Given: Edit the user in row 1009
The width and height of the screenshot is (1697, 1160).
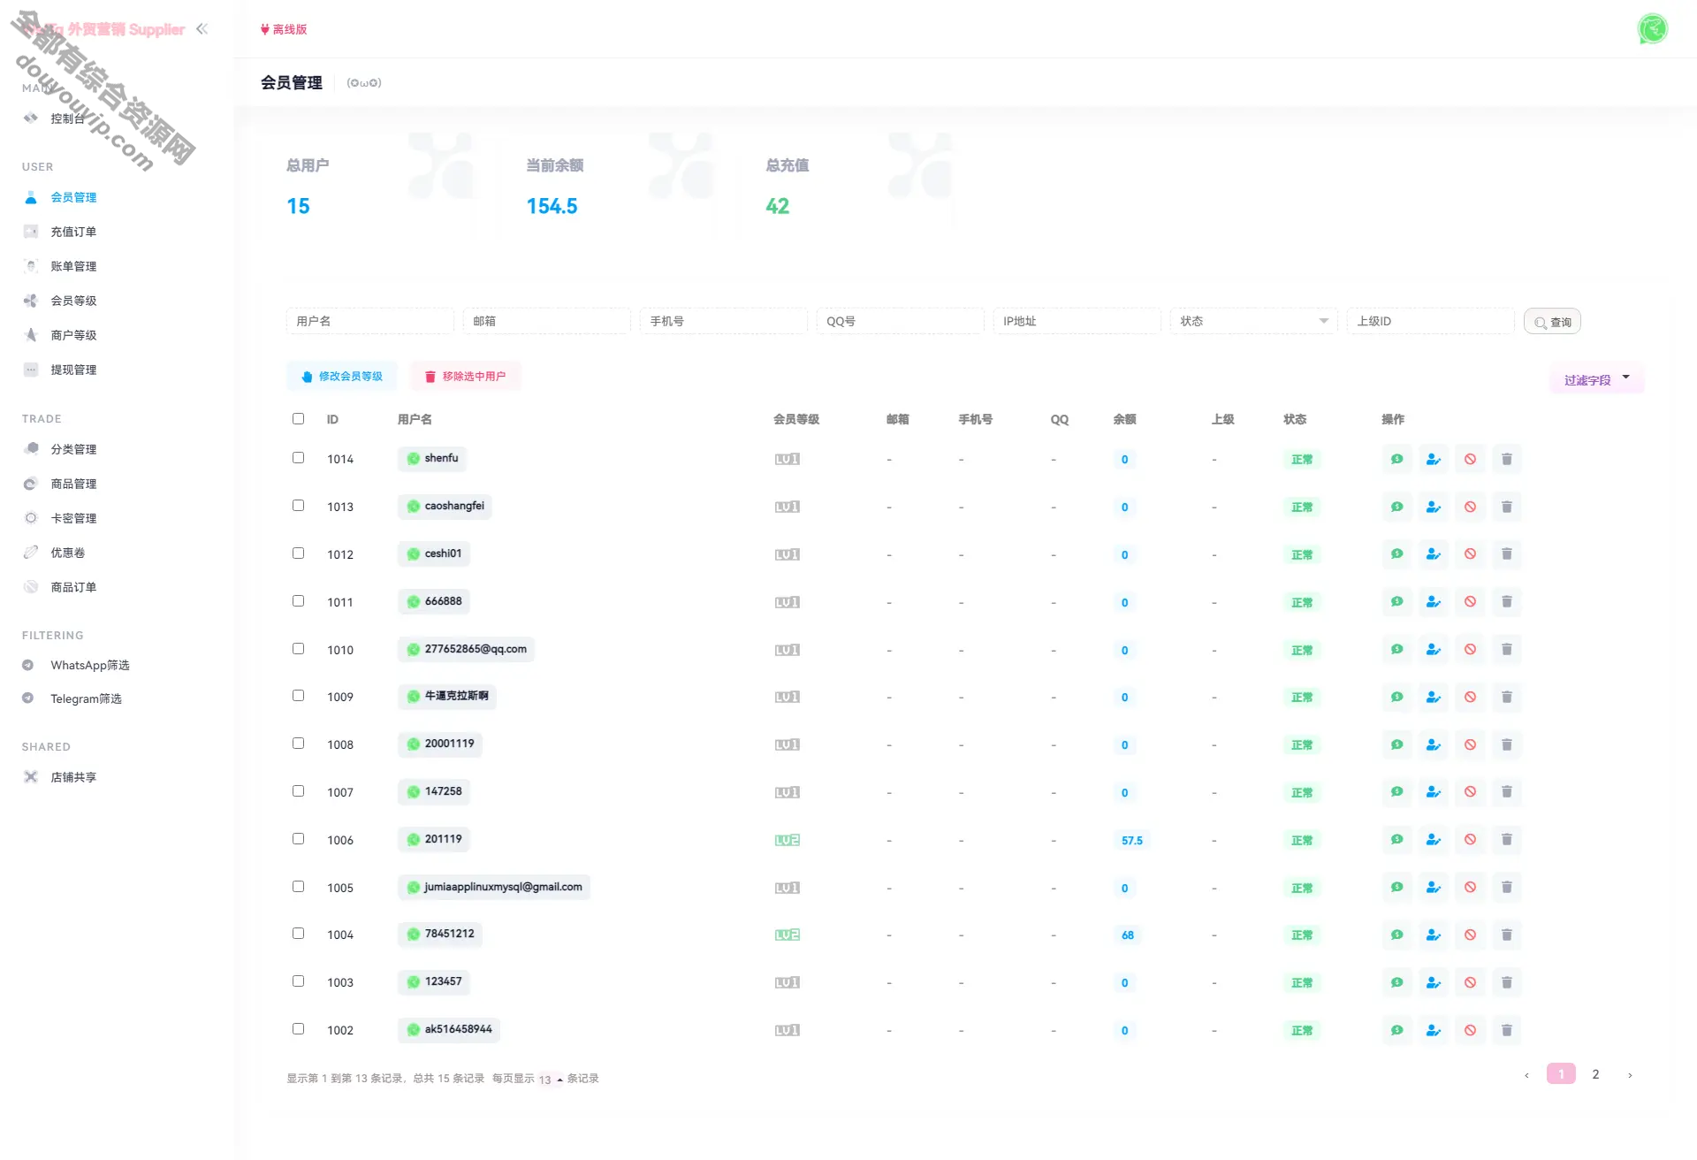Looking at the screenshot, I should coord(1434,697).
